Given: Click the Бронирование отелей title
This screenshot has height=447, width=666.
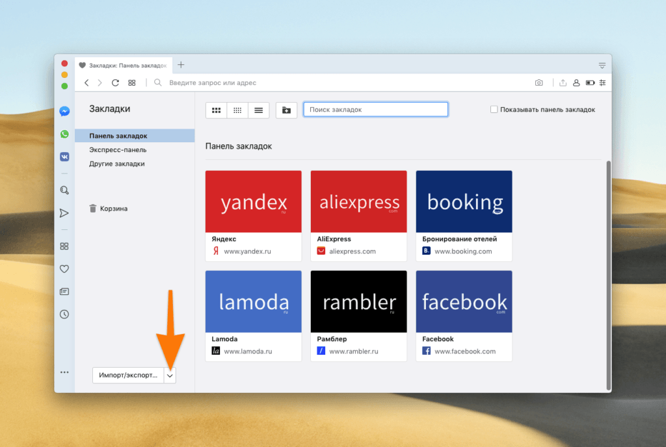Looking at the screenshot, I should pos(460,239).
